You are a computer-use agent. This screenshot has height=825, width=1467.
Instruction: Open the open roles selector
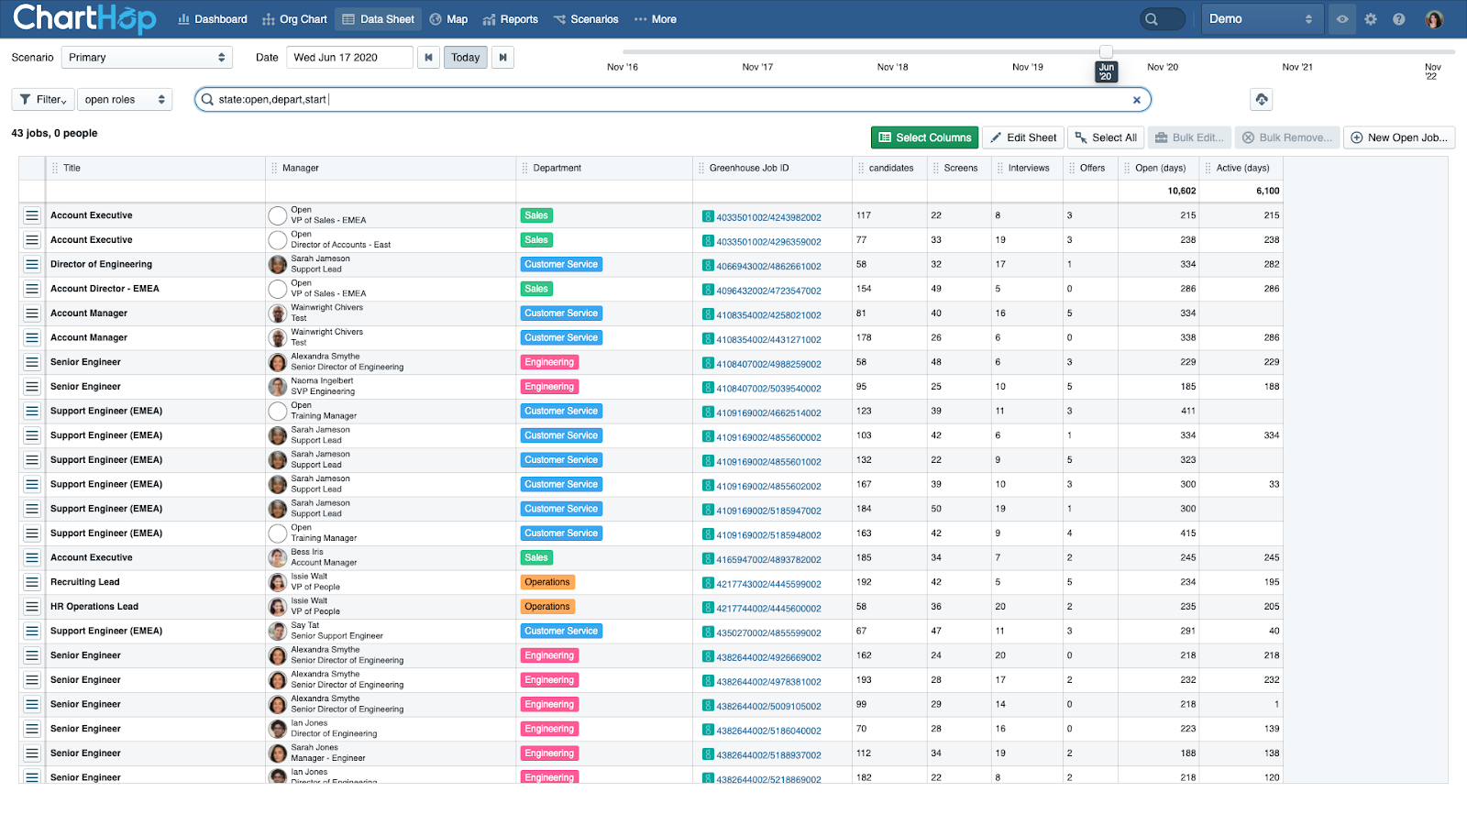[x=125, y=99]
